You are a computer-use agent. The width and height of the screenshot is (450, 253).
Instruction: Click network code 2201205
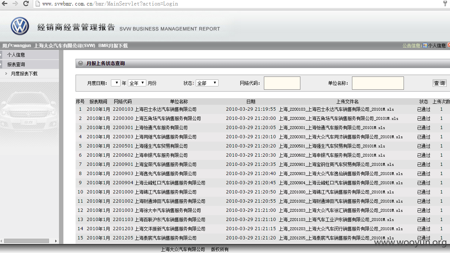[123, 238]
